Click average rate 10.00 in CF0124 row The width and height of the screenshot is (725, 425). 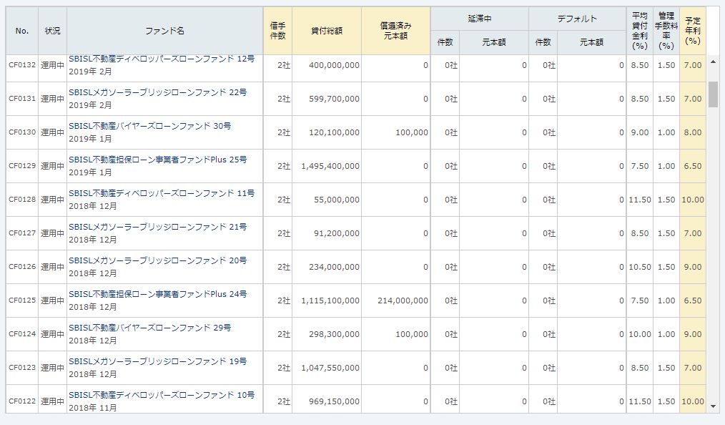click(x=640, y=334)
